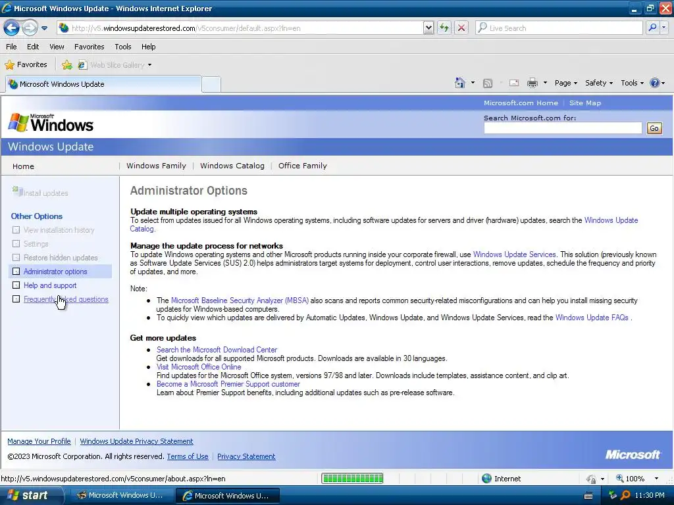Click the Home house icon in command bar
674x505 pixels.
click(x=460, y=83)
